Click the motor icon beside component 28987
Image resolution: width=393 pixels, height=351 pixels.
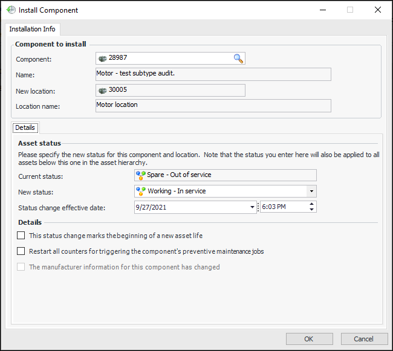102,59
